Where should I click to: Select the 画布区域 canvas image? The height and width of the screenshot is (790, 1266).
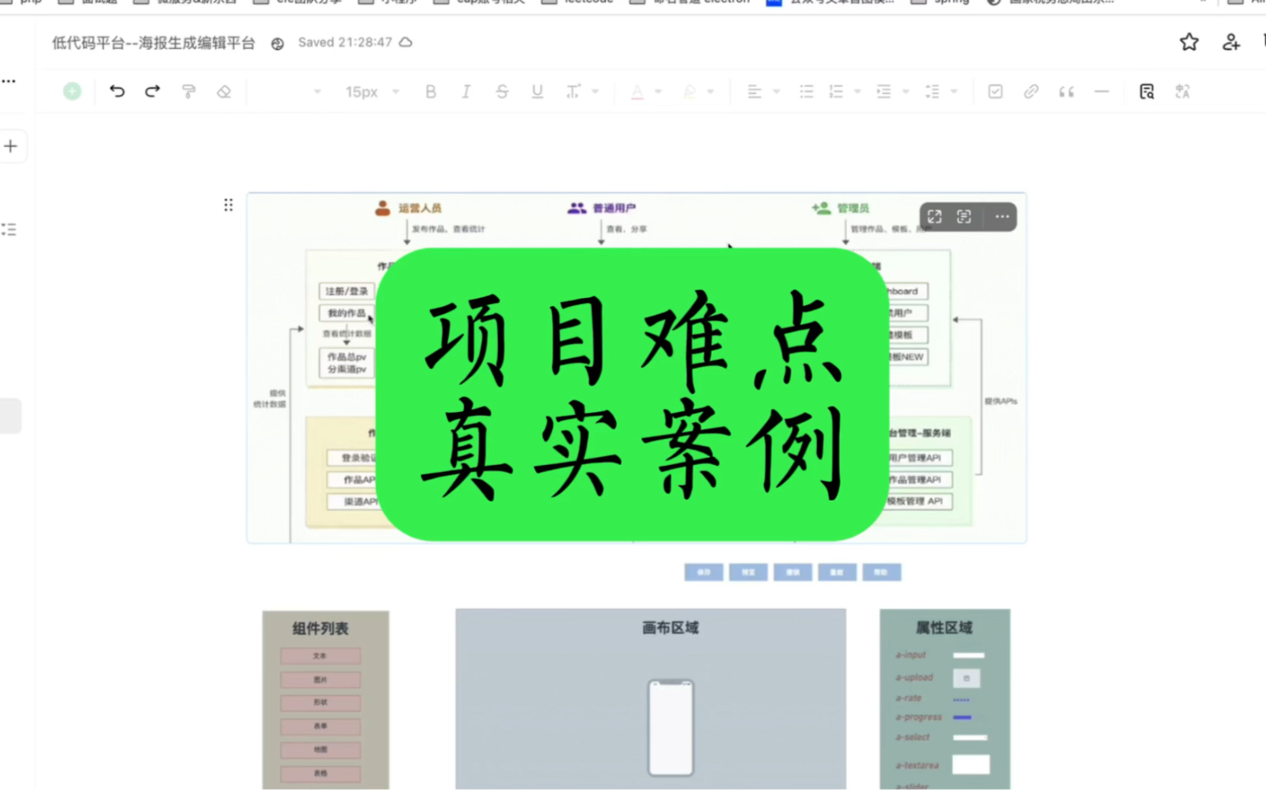click(651, 699)
